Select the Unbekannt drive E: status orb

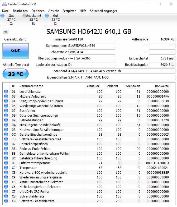(25, 16)
